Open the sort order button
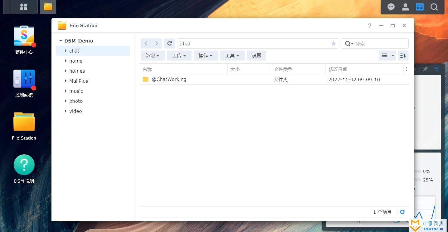448x232 pixels. coord(403,56)
